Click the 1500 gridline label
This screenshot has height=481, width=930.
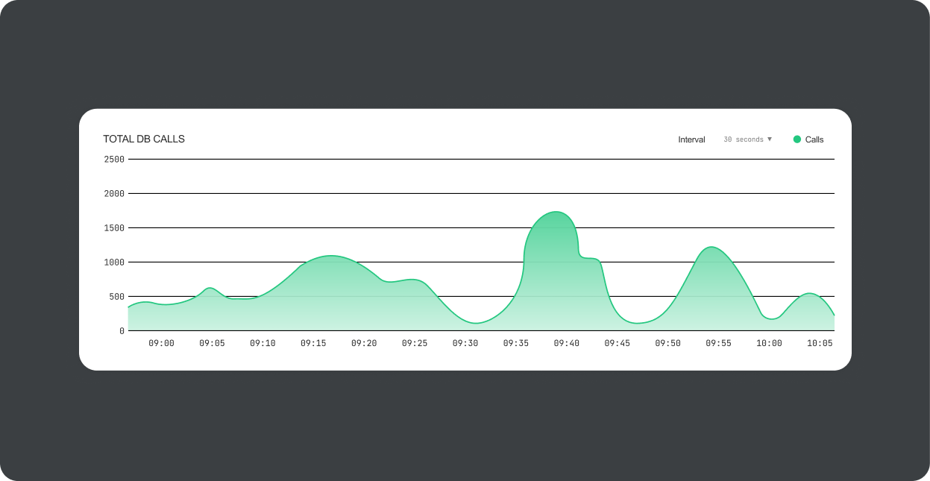point(114,227)
